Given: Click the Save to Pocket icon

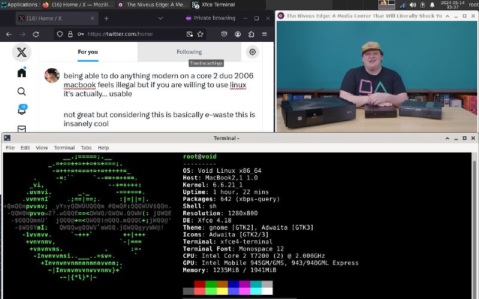Looking at the screenshot, I should tap(224, 34).
